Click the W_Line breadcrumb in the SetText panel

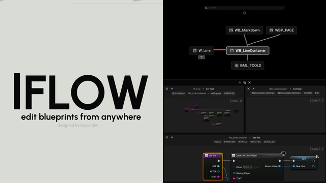coord(197,89)
